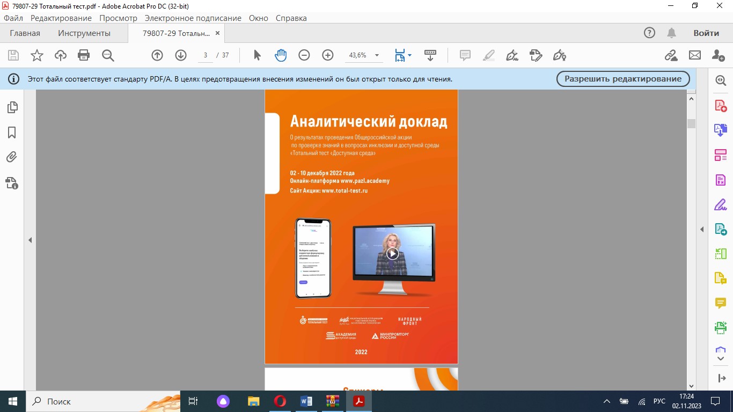Screen dimensions: 733x412
Task: Play the video on monitor image
Action: (392, 254)
